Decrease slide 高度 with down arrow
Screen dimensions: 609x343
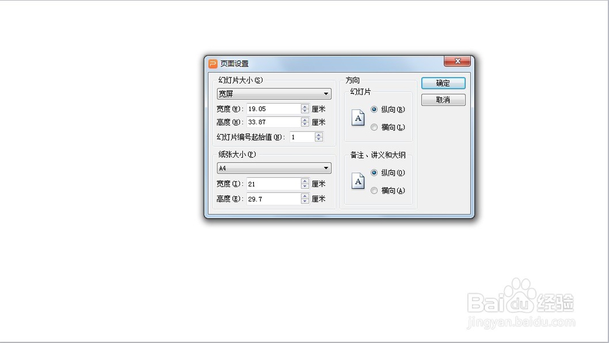click(x=305, y=125)
